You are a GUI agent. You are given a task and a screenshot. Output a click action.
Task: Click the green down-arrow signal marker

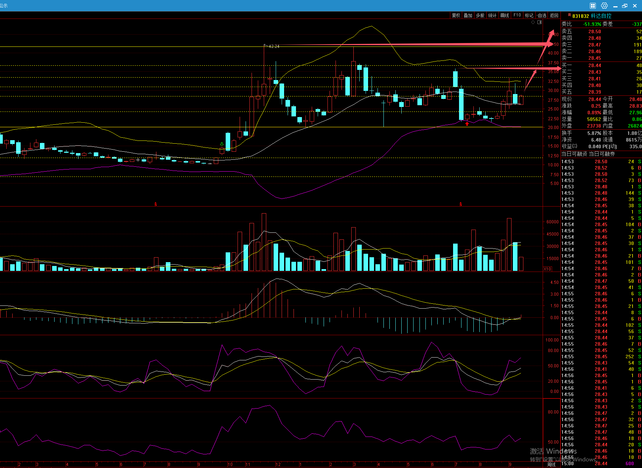tap(222, 144)
